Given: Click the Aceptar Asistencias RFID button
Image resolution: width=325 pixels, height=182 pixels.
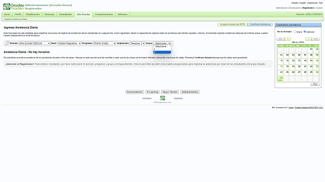Looking at the screenshot, I should 233,24.
